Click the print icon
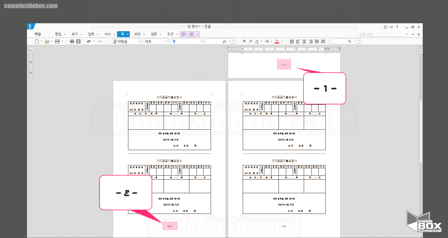The width and height of the screenshot is (448, 238). coord(72,41)
